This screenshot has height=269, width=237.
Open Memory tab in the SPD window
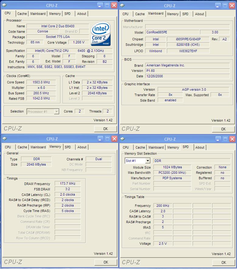[173, 147]
